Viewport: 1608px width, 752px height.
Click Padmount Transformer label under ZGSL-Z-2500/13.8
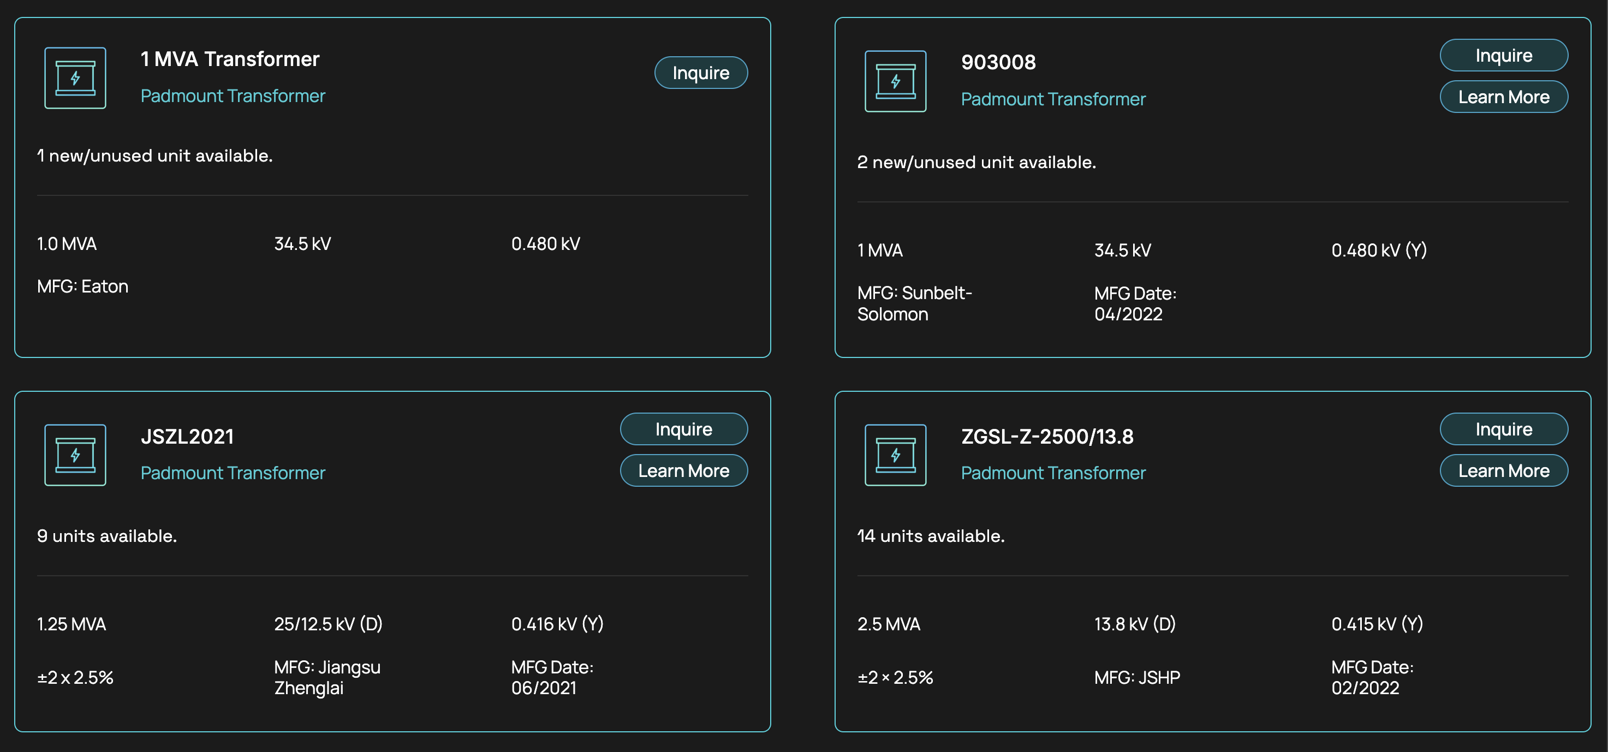click(x=1053, y=473)
